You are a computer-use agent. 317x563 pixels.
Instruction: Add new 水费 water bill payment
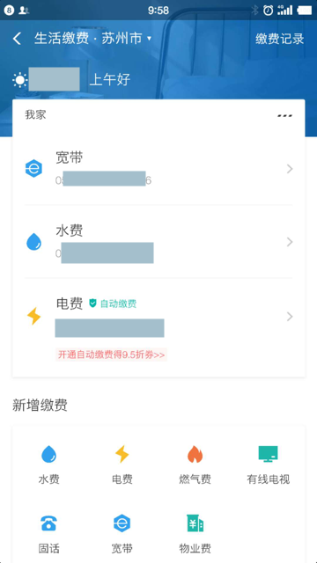[49, 464]
